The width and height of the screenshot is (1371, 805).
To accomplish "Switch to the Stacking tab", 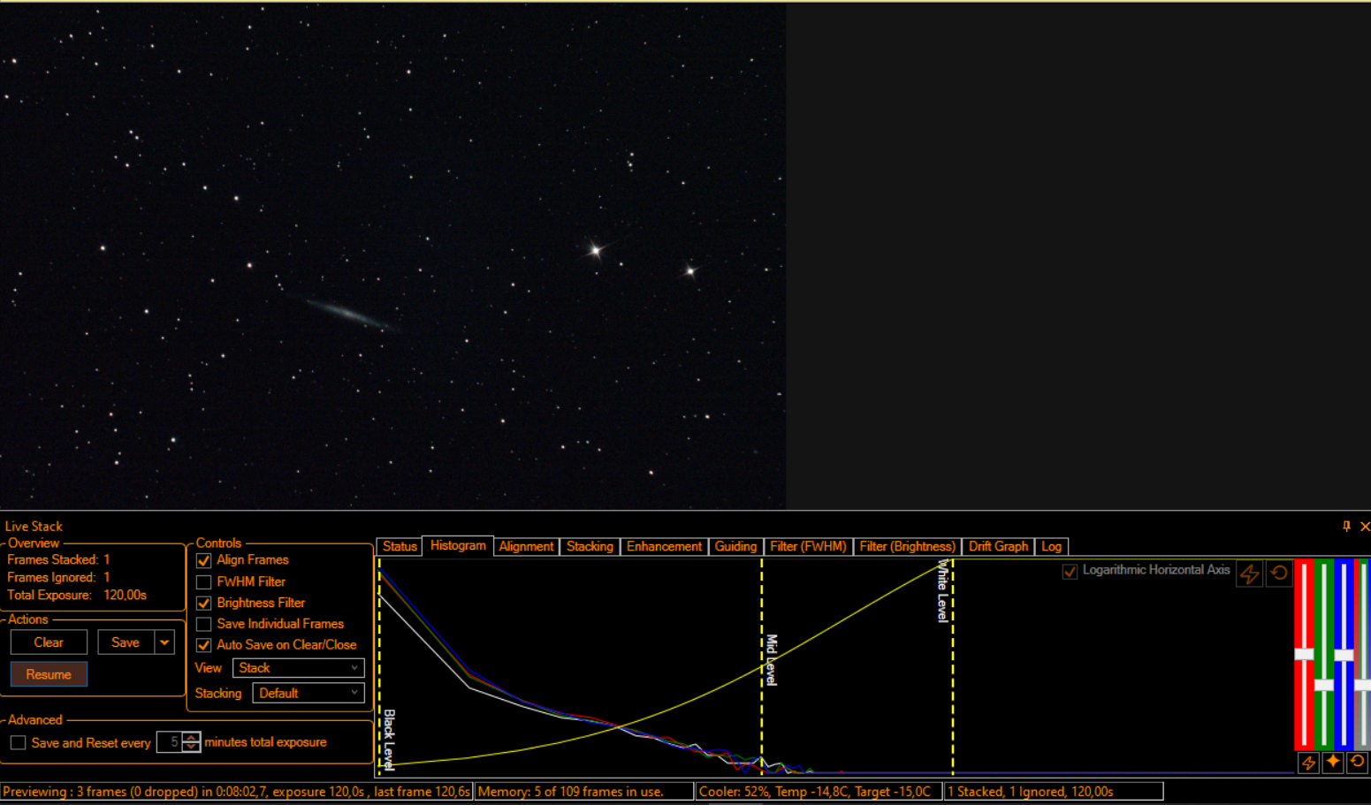I will pos(590,546).
